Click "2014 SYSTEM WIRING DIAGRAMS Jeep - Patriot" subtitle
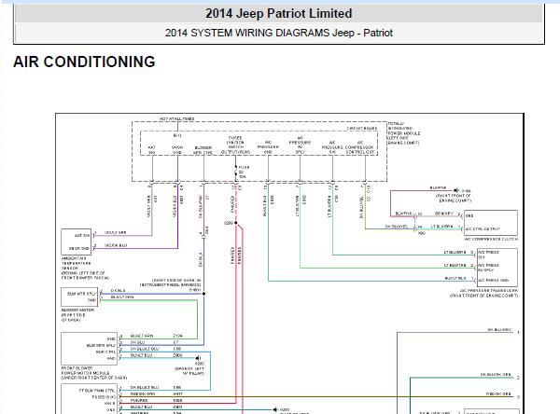560x414 pixels. [278, 33]
